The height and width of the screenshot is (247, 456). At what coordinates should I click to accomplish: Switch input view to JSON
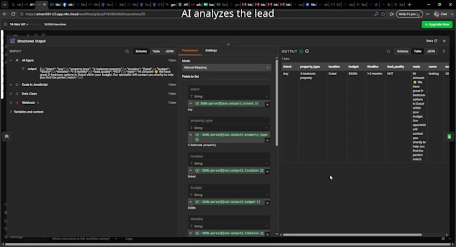(x=169, y=52)
